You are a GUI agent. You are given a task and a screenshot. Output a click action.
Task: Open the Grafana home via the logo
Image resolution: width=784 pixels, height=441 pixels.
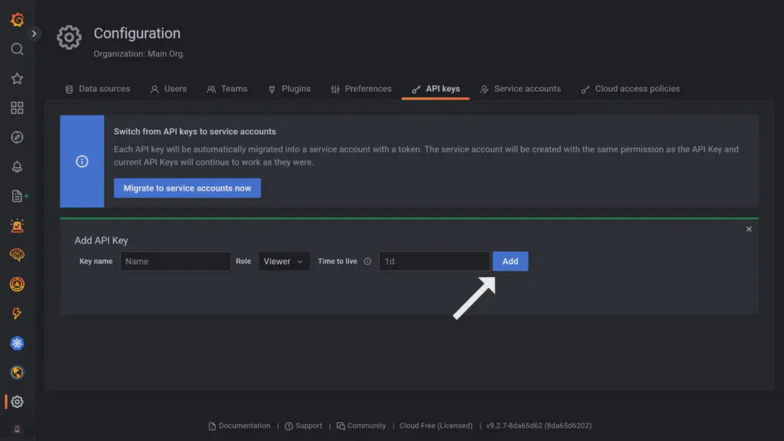point(17,21)
